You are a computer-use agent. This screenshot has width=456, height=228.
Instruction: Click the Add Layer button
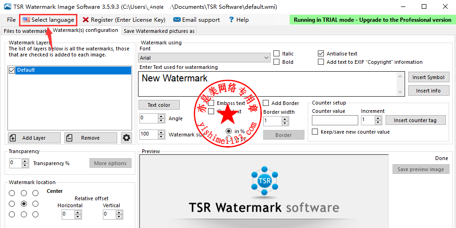[34, 138]
